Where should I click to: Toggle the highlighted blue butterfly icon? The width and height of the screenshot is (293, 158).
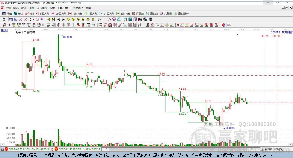pyautogui.click(x=11, y=19)
